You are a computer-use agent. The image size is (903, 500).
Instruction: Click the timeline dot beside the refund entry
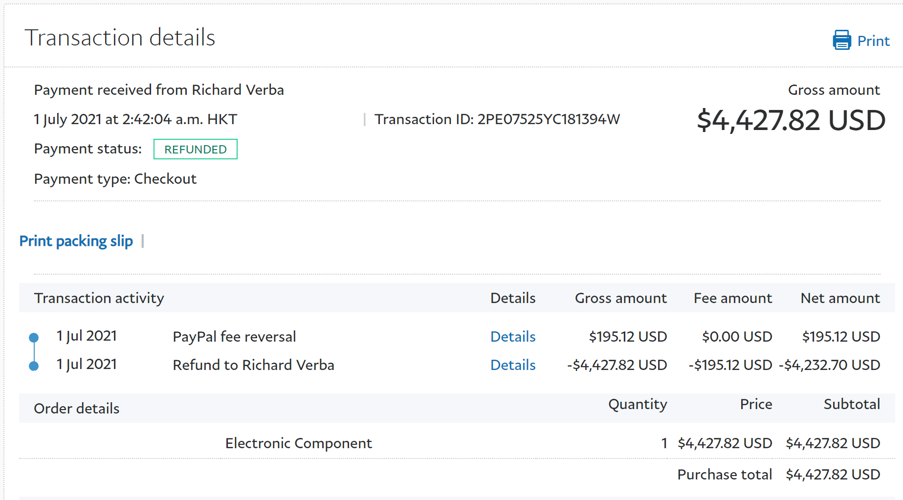point(34,366)
